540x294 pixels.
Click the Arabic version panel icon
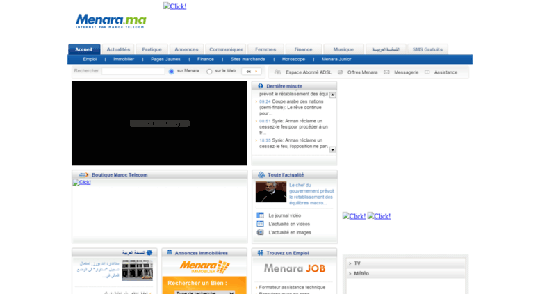[149, 252]
